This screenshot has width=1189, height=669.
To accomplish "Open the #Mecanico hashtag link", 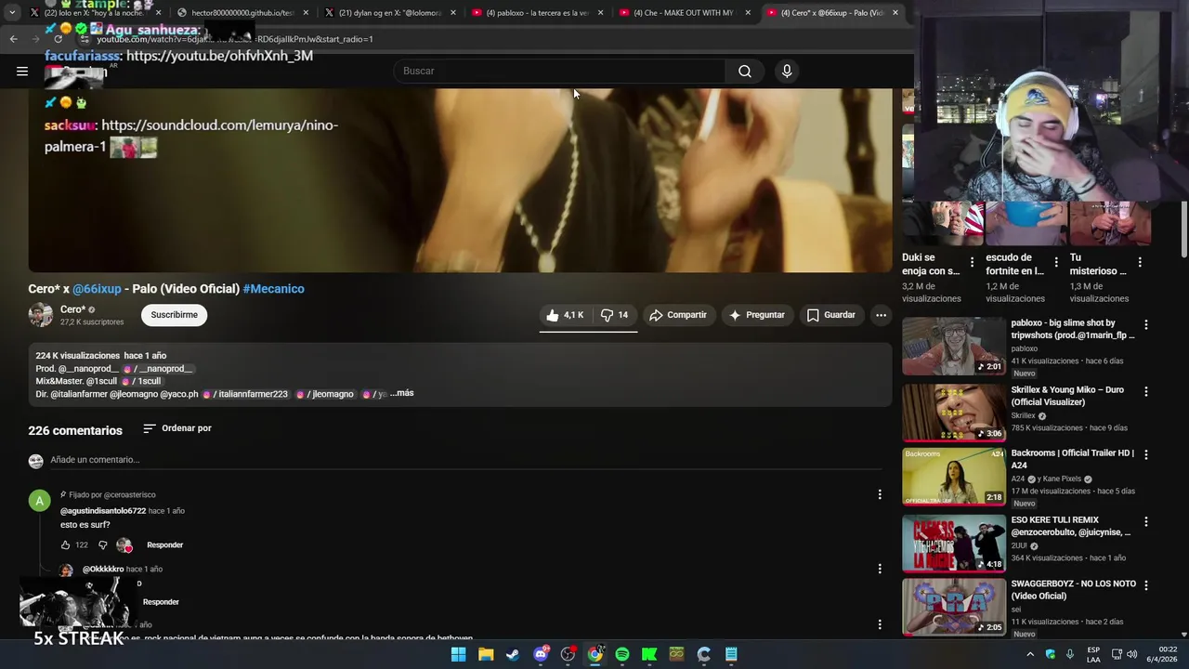I will click(x=273, y=289).
